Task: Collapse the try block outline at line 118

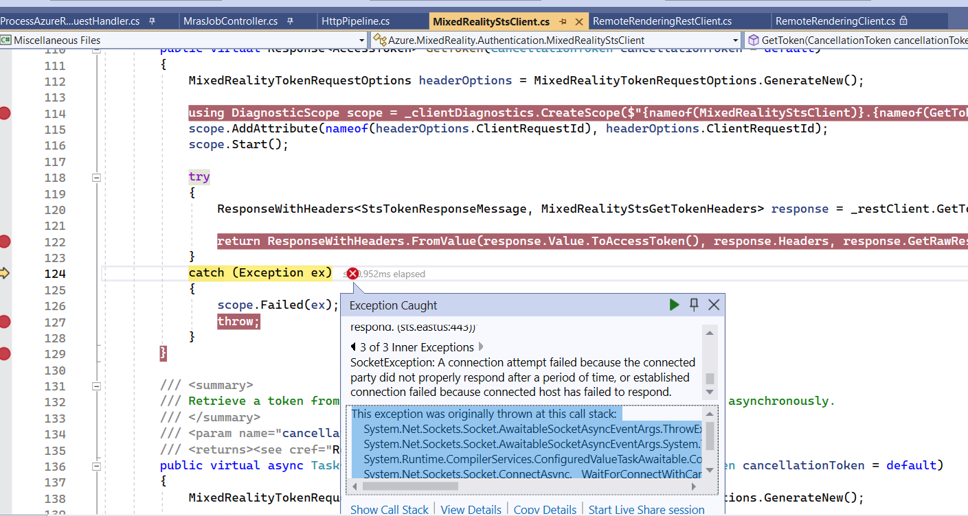Action: pyautogui.click(x=96, y=177)
